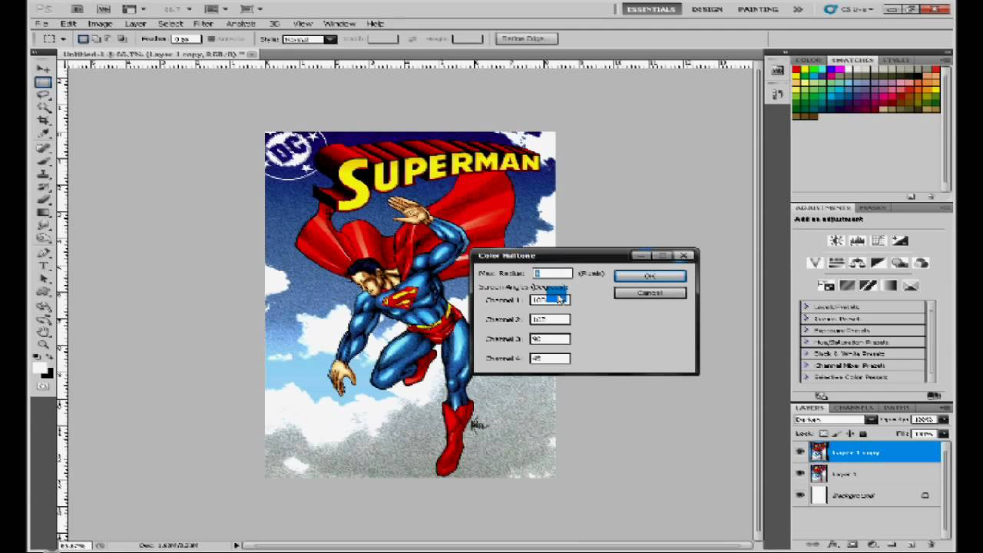Click the Refine Edge button
The image size is (983, 553).
tap(526, 38)
